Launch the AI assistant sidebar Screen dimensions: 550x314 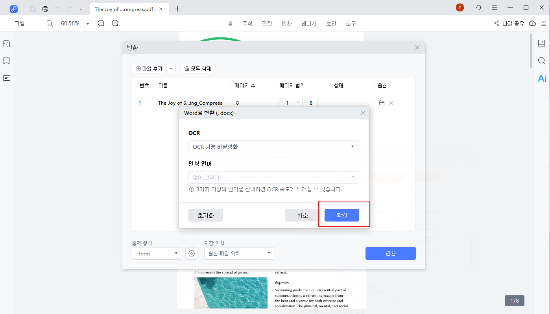[542, 78]
